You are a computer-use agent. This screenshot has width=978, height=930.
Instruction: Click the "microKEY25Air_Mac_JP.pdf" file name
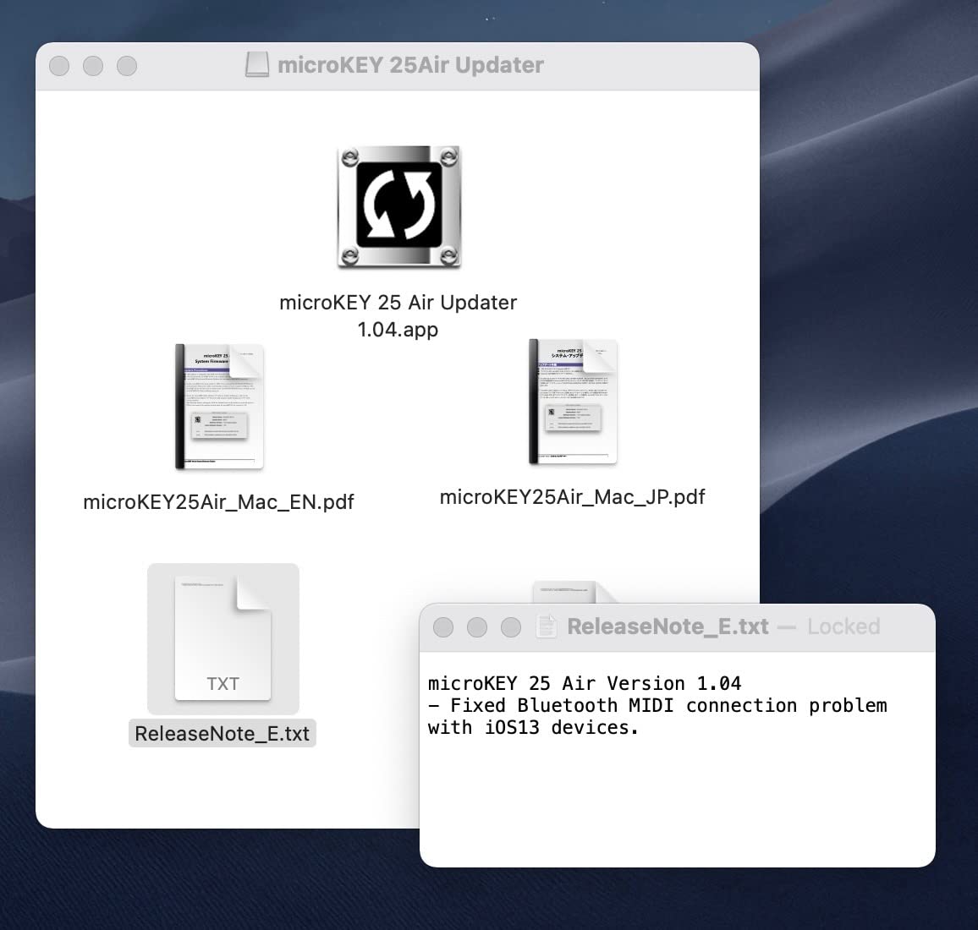click(572, 497)
